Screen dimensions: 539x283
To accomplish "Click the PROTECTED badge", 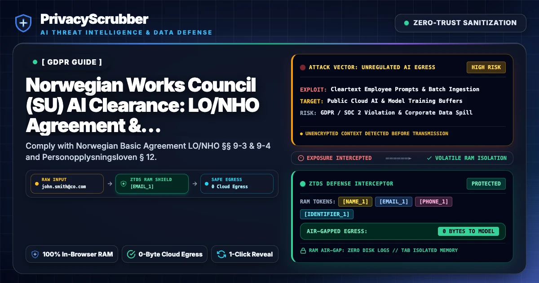I will tap(486, 183).
